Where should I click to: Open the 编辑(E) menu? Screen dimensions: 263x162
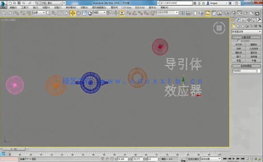point(13,8)
